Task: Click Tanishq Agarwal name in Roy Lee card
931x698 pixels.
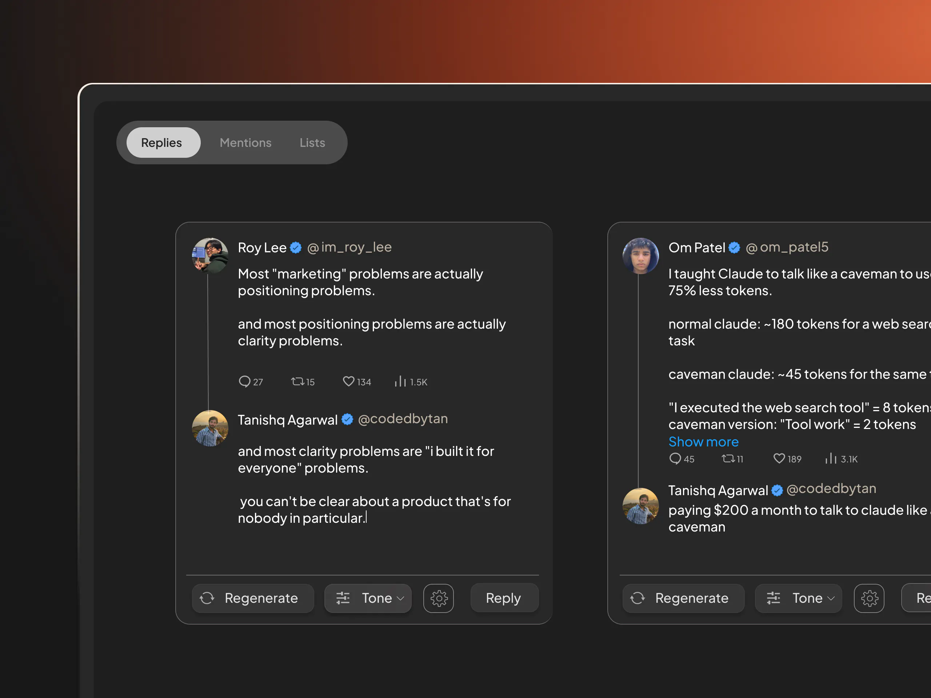Action: coord(288,420)
